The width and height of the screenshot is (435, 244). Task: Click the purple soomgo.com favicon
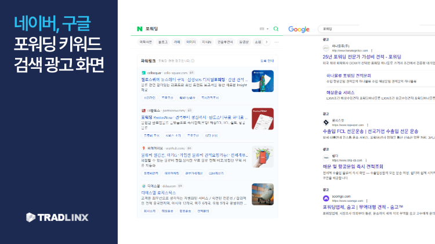[326, 198]
